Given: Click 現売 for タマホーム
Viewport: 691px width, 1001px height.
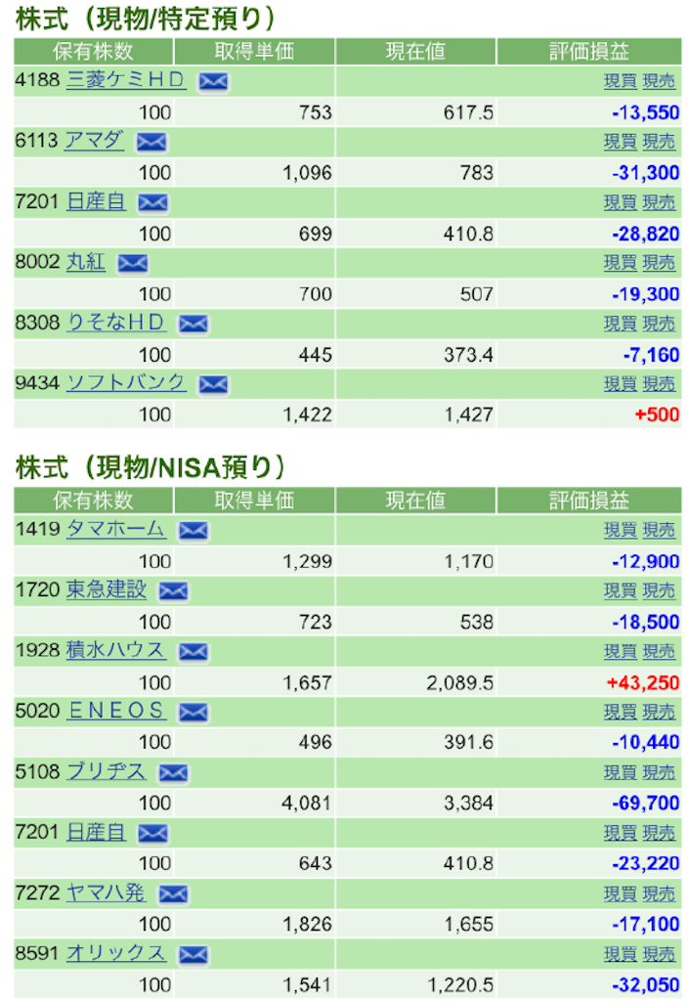Looking at the screenshot, I should pos(659,531).
